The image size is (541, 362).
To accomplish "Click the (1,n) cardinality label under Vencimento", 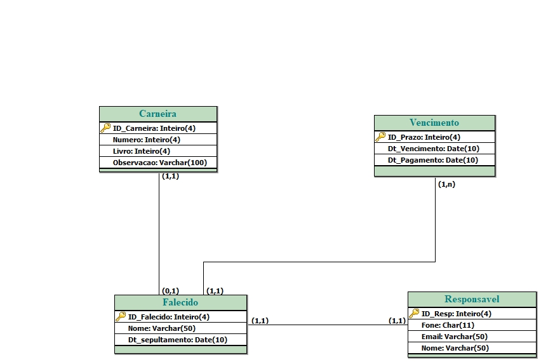I will click(x=446, y=185).
